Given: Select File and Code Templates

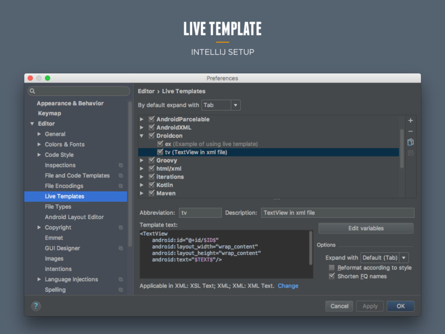Looking at the screenshot, I should tap(77, 176).
